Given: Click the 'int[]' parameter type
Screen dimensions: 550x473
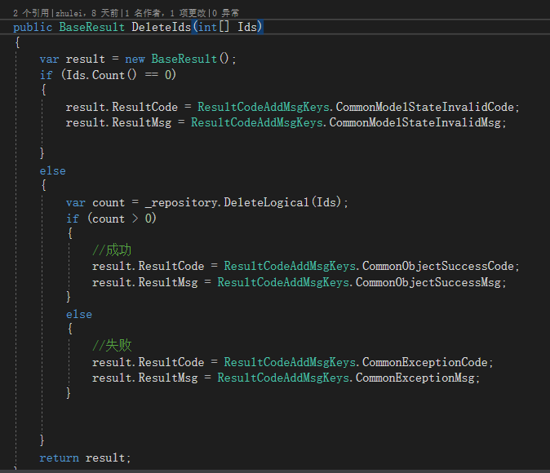Looking at the screenshot, I should pos(213,27).
